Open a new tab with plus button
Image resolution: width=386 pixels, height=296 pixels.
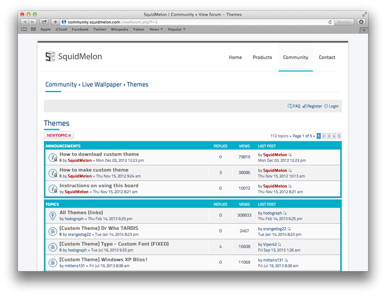(364, 30)
